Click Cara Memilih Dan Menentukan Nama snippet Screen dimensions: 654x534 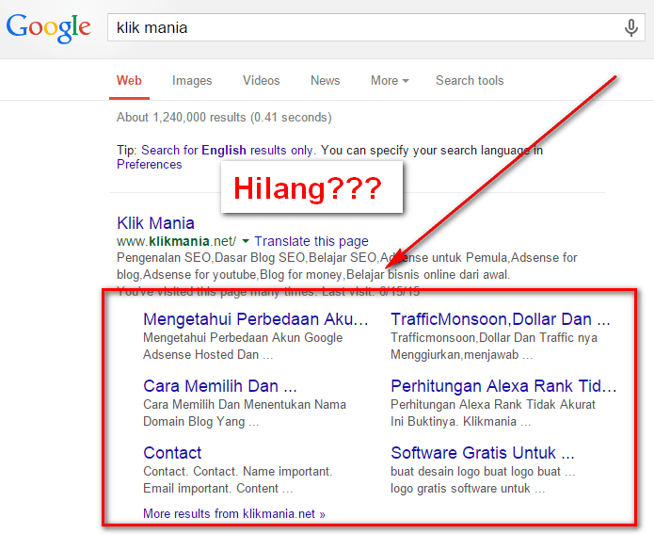pyautogui.click(x=245, y=413)
